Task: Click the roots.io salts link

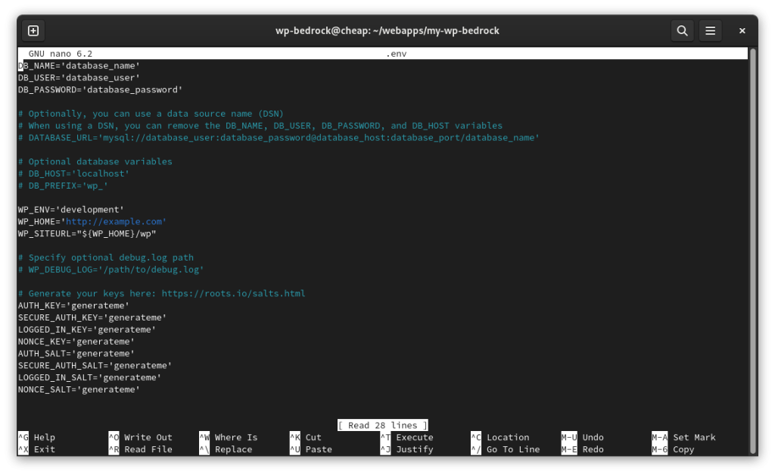Action: tap(233, 293)
